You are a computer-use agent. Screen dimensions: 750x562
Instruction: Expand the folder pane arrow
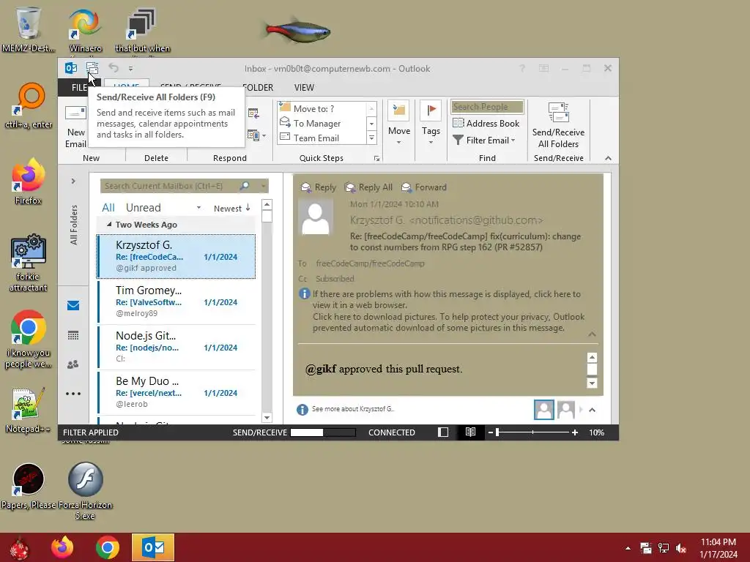pos(73,181)
